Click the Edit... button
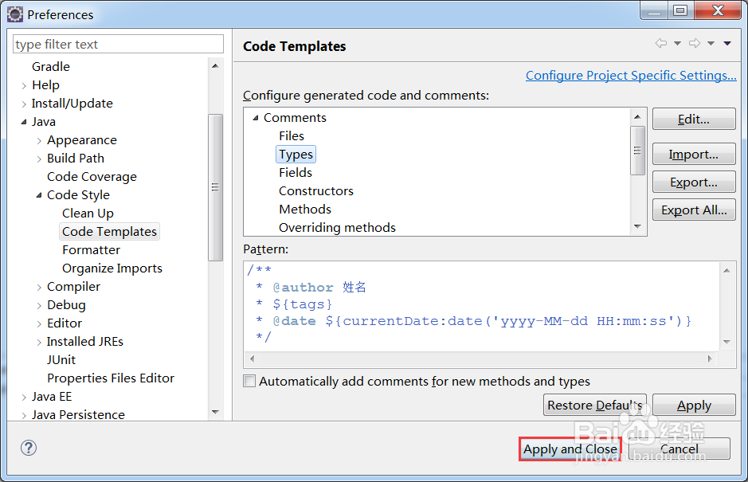 pos(694,119)
